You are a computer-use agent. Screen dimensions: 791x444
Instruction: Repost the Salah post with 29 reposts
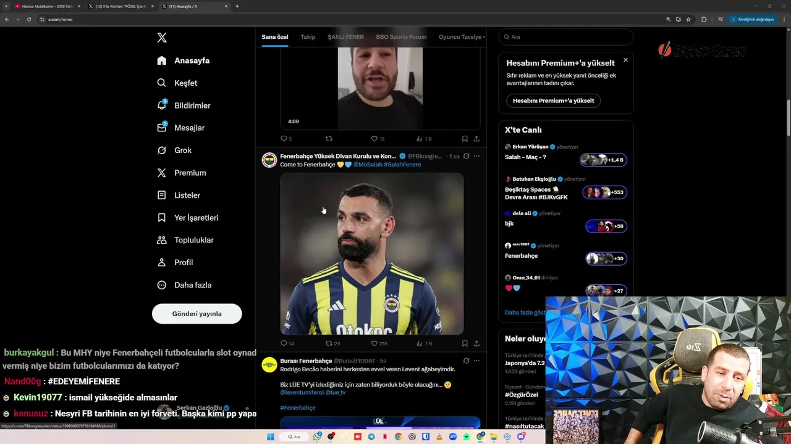click(332, 343)
